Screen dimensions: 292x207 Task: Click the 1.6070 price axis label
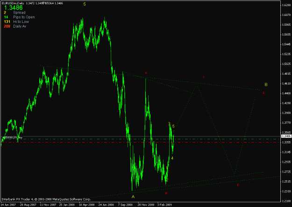click(286, 15)
